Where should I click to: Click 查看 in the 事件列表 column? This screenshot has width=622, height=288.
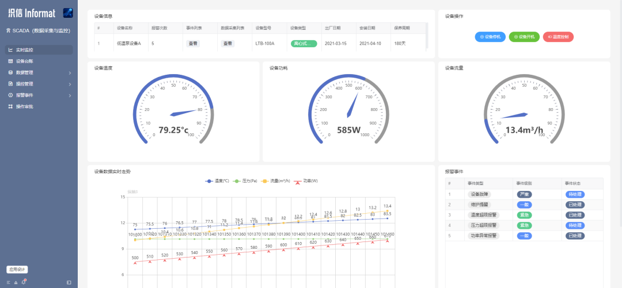pyautogui.click(x=194, y=43)
